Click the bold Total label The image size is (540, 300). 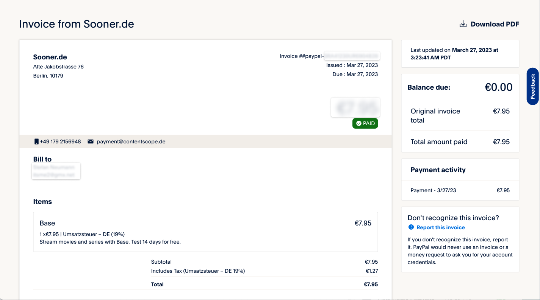(x=157, y=284)
